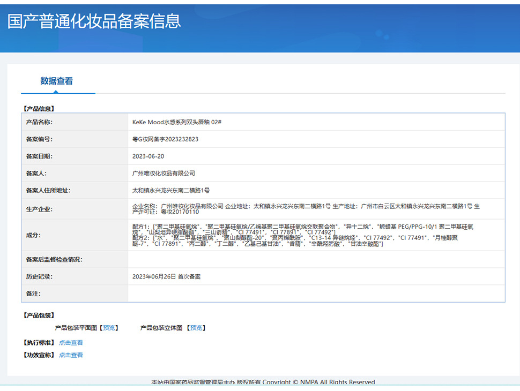Click the 产品包装立体图 label
This screenshot has height=391, width=520.
(x=161, y=328)
